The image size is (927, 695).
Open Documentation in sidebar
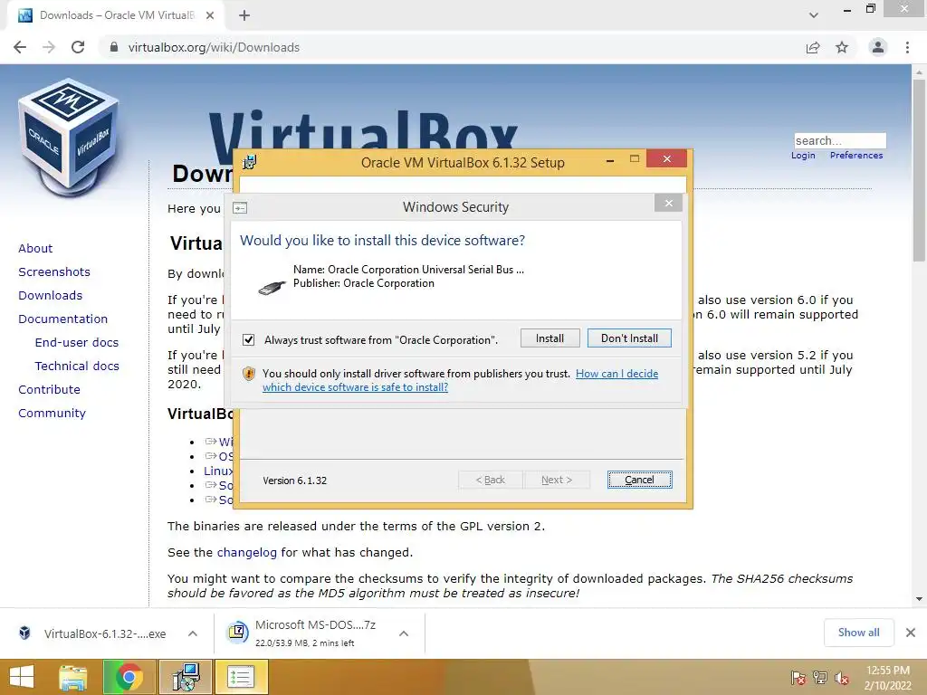(x=63, y=319)
